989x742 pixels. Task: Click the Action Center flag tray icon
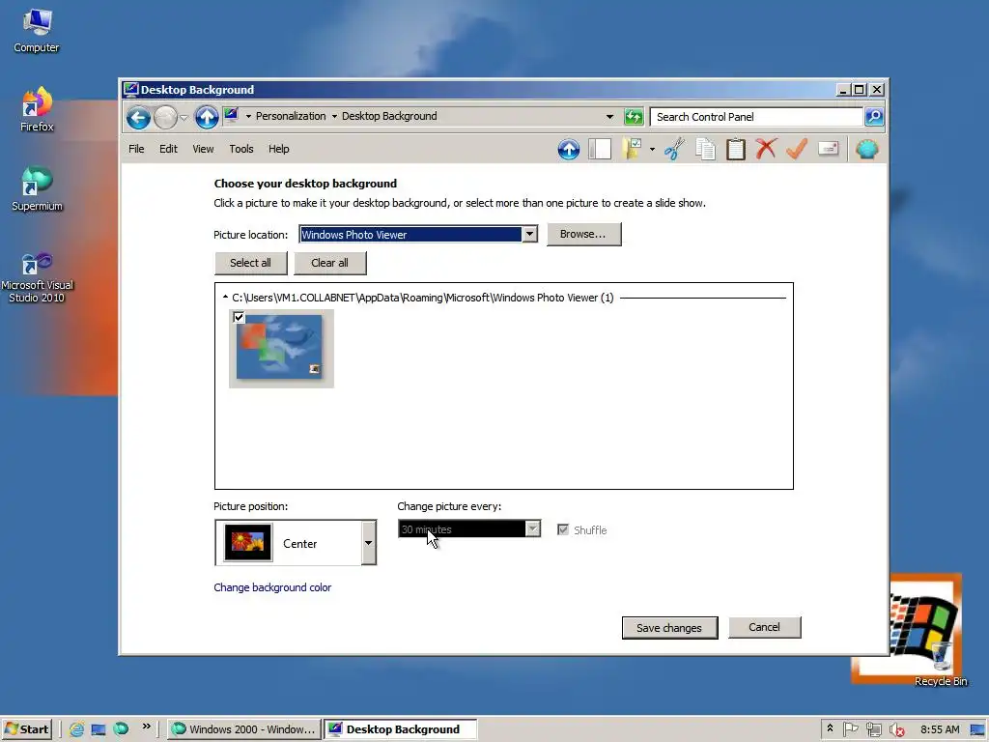click(850, 729)
